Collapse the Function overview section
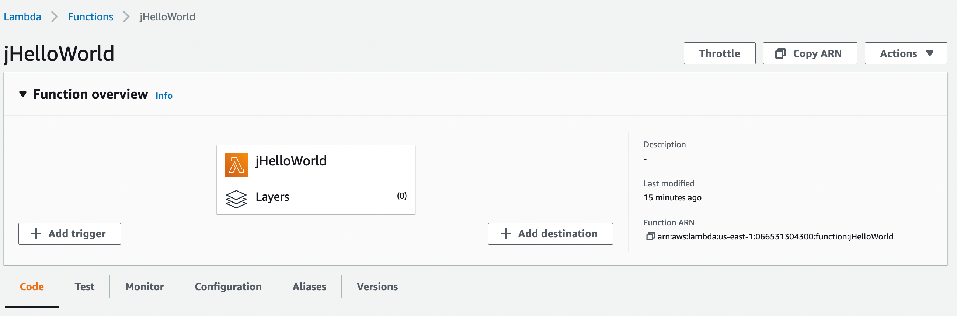 (23, 94)
